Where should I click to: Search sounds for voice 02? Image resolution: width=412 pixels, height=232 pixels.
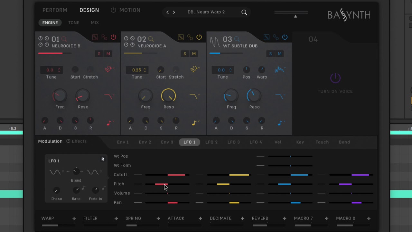click(x=151, y=39)
